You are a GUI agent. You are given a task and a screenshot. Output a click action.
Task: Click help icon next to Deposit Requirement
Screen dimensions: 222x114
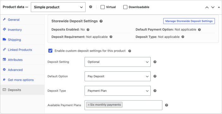(111, 37)
